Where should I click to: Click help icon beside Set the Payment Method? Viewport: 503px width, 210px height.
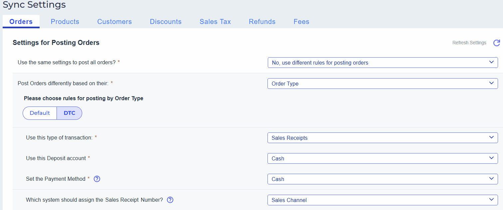coord(97,179)
